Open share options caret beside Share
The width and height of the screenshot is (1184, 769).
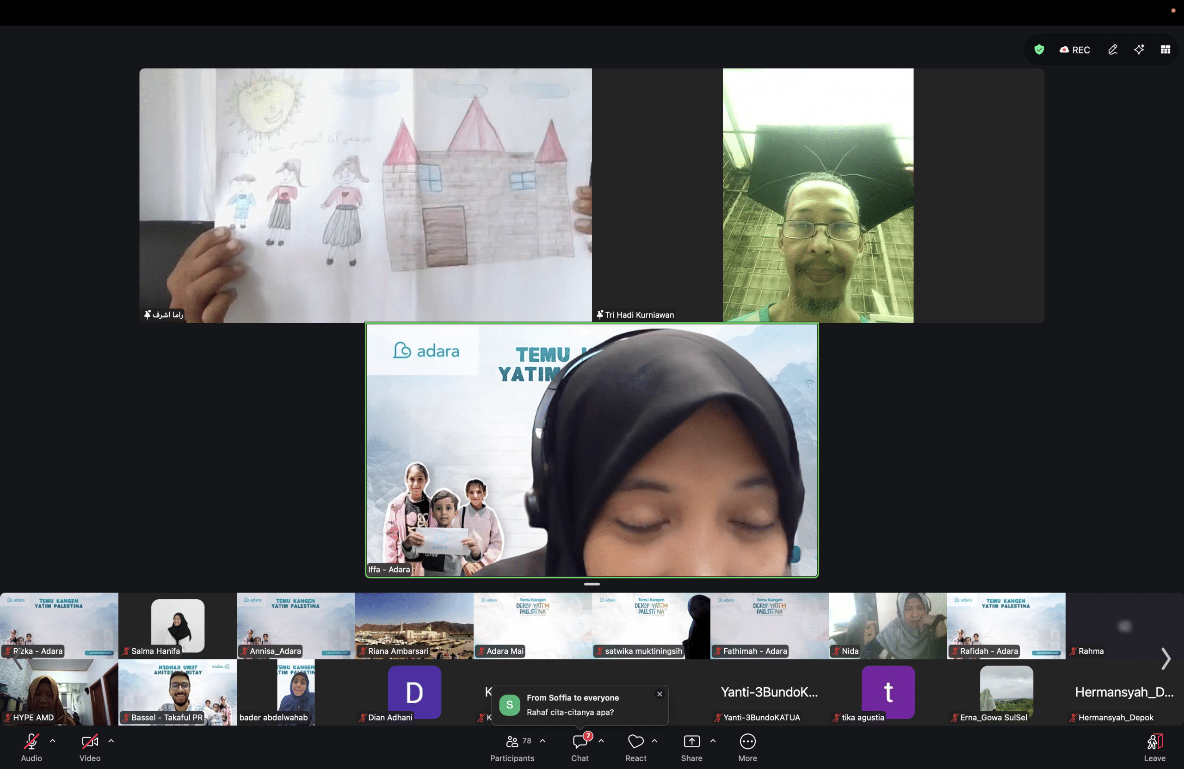pos(713,741)
